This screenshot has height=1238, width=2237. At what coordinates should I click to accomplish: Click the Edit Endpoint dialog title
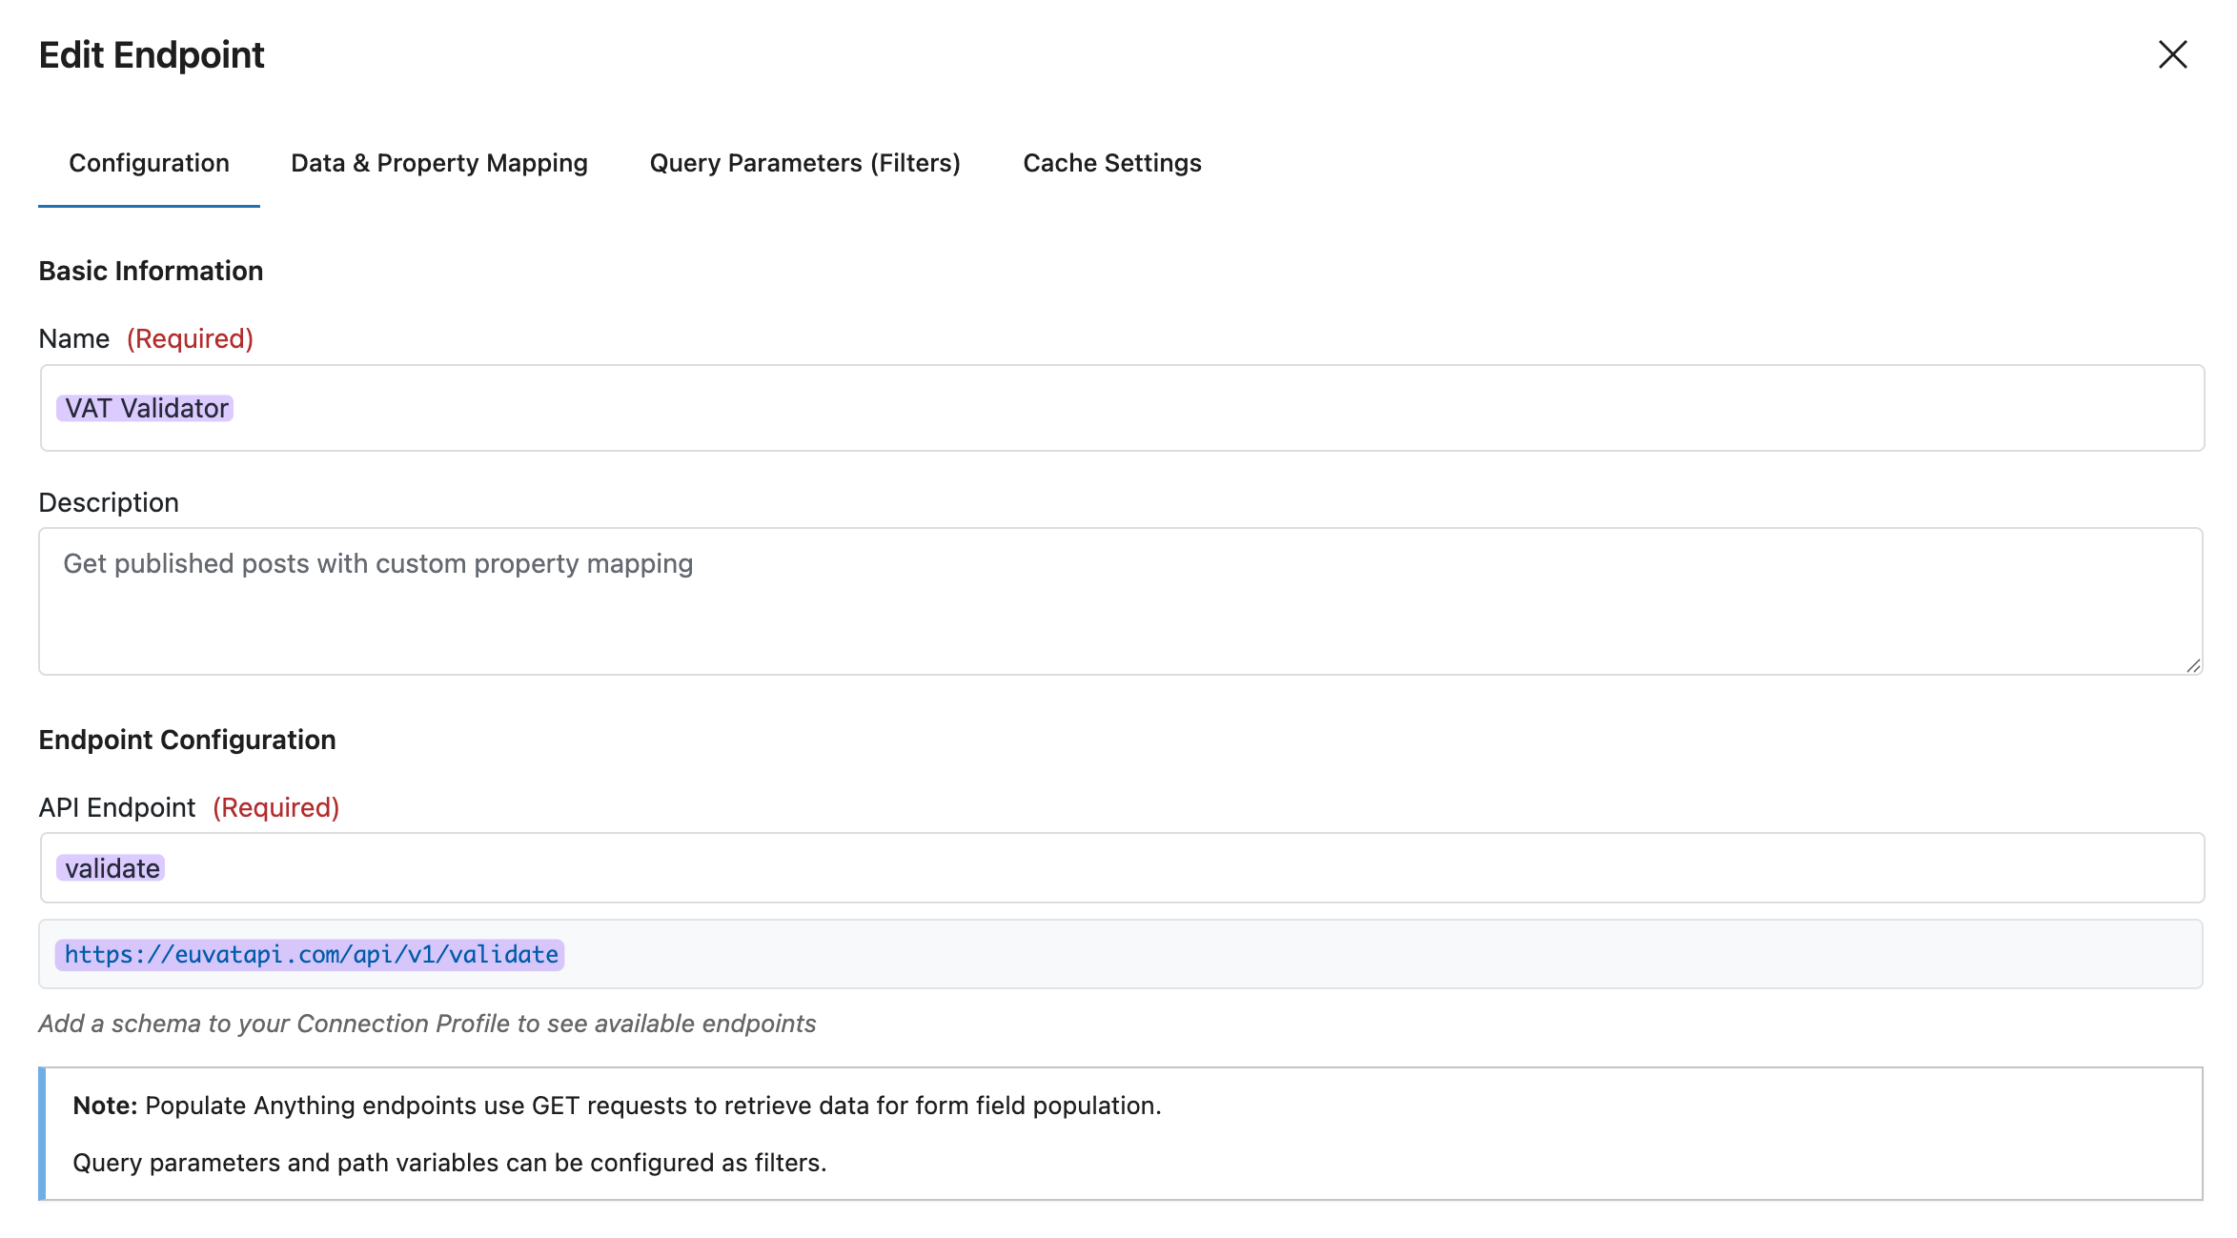[152, 55]
